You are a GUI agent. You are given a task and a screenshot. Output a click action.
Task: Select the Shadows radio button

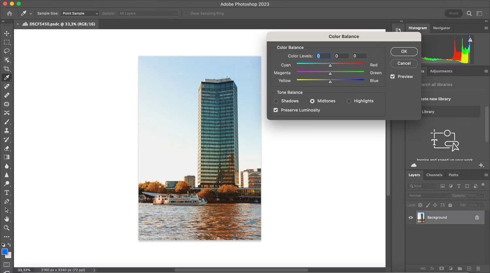[276, 101]
